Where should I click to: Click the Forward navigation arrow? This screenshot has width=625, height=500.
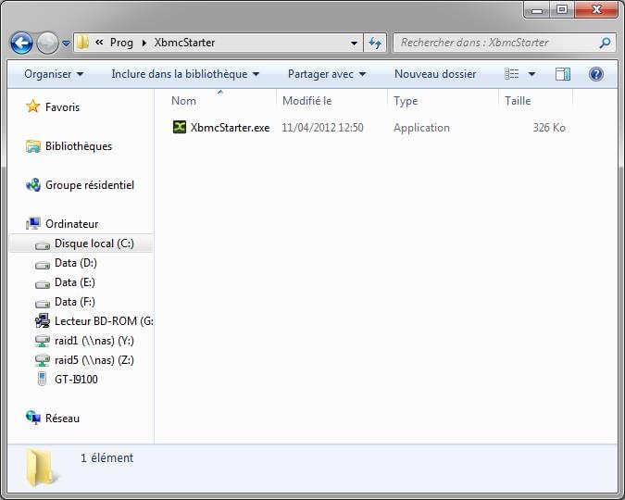pos(47,43)
